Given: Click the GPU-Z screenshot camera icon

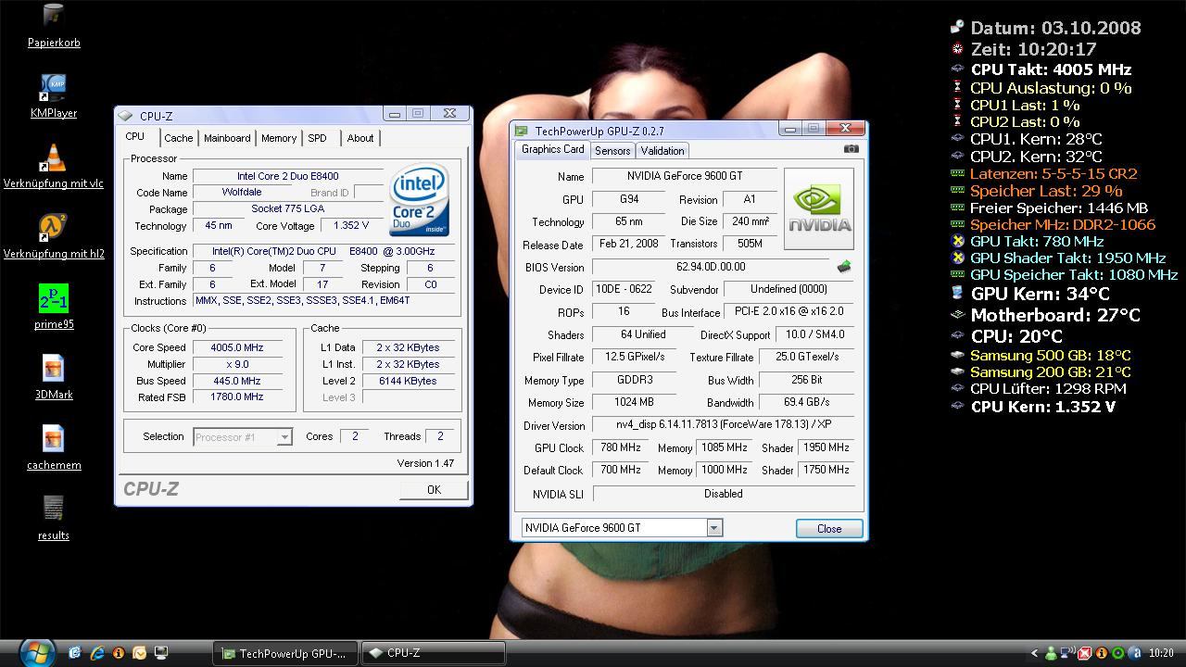Looking at the screenshot, I should pos(852,149).
